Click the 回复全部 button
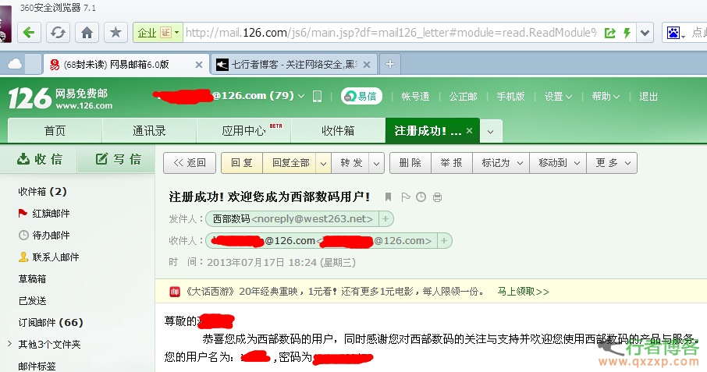707x372 pixels. click(290, 162)
